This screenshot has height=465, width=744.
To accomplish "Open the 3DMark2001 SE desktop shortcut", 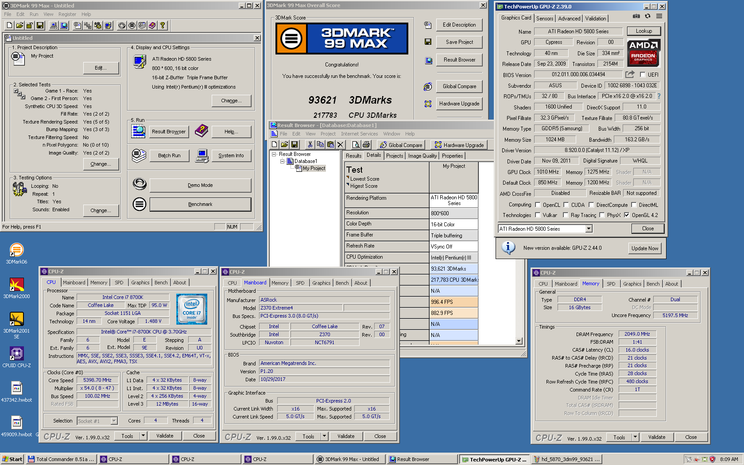I will tap(16, 325).
